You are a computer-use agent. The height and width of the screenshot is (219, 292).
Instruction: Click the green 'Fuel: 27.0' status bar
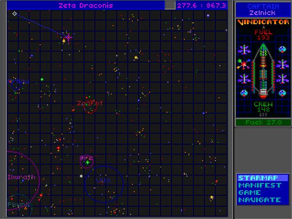click(263, 122)
